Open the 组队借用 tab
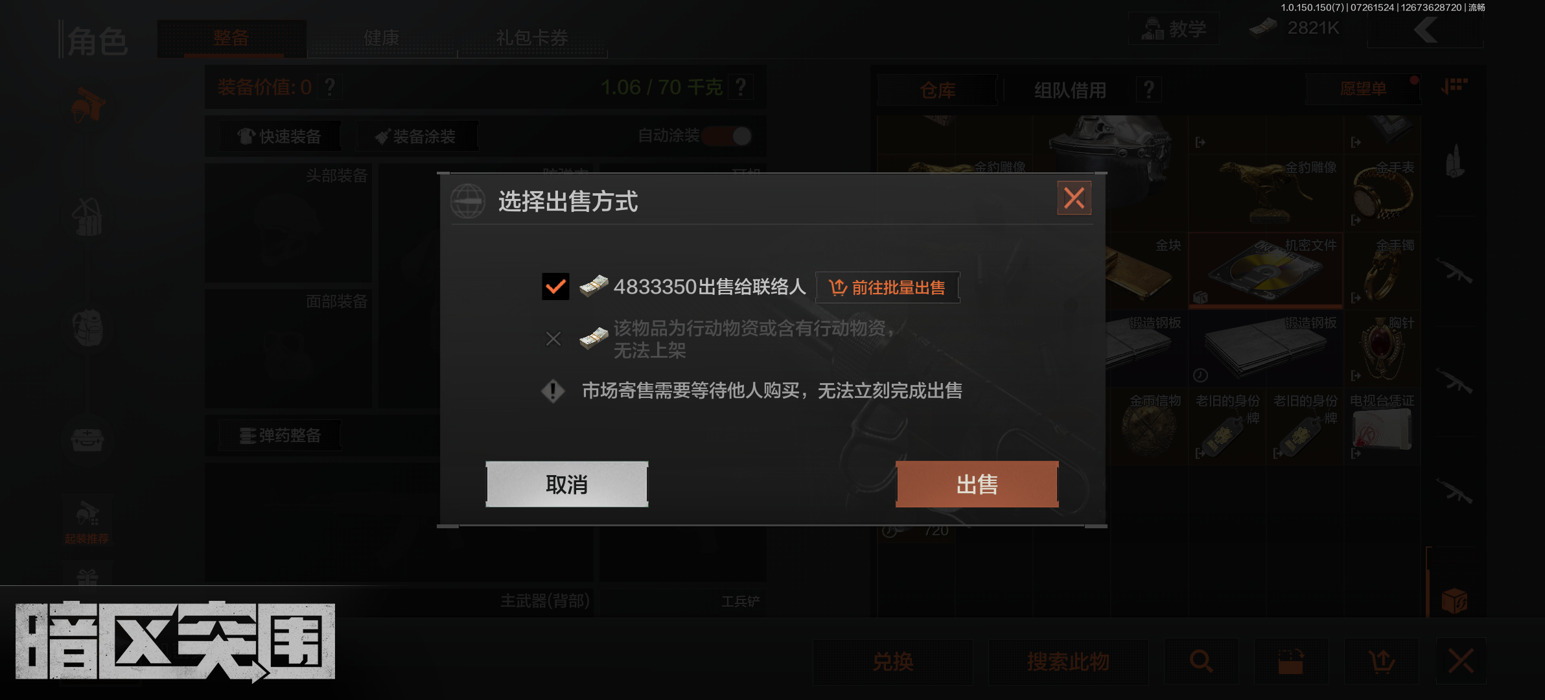1545x700 pixels. click(x=1070, y=90)
